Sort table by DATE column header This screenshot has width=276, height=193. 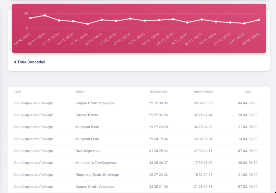pos(248,92)
